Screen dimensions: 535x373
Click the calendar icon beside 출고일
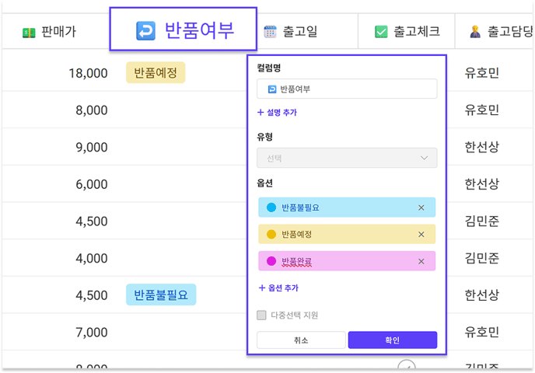[x=271, y=32]
